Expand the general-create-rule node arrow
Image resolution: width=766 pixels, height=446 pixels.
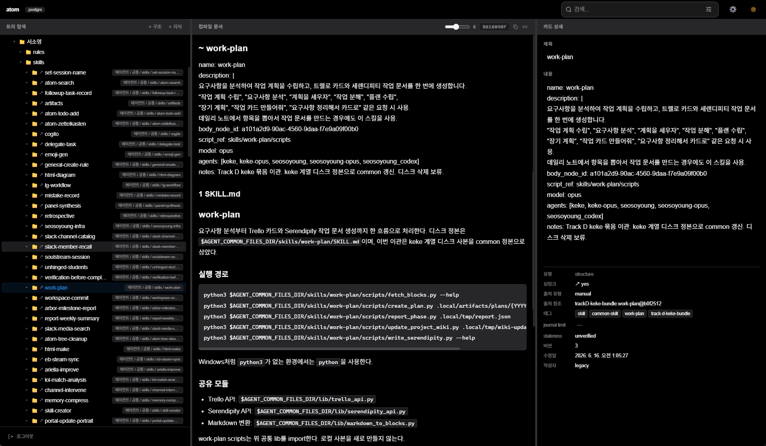(27, 165)
